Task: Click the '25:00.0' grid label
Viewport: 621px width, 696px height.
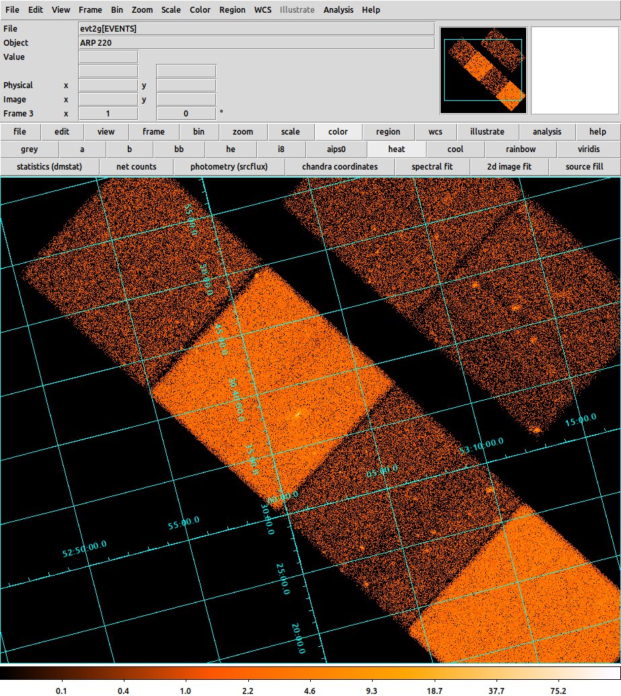Action: [x=283, y=579]
